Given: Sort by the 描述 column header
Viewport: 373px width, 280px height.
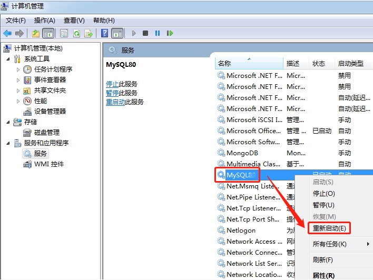Looking at the screenshot, I should (296, 64).
